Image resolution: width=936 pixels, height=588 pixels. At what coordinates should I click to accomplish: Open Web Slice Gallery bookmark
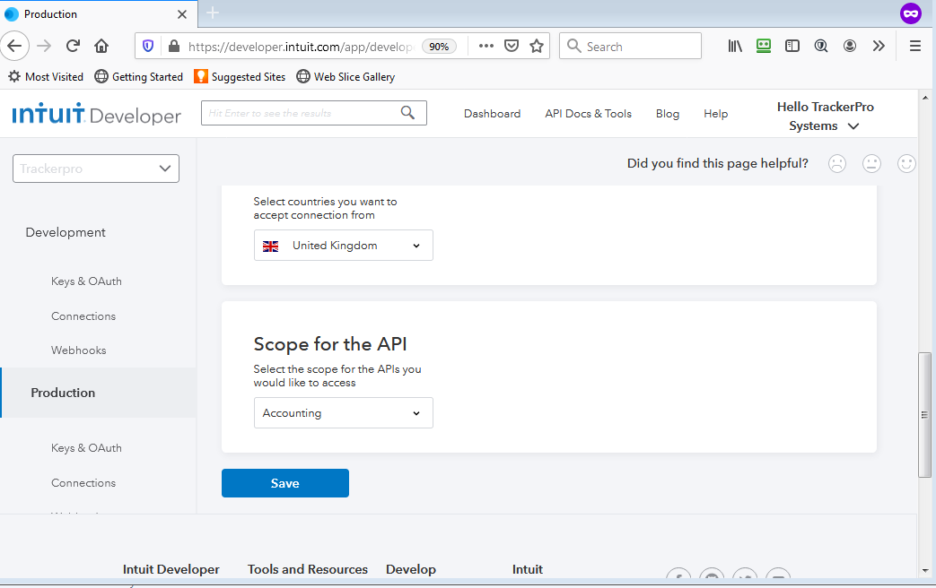click(346, 76)
